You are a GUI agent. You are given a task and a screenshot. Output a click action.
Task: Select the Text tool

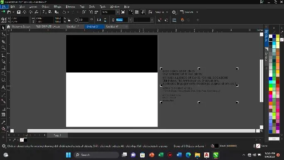[3, 87]
